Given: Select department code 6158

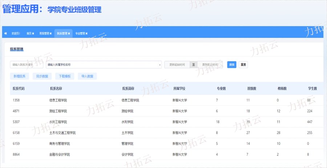Looking at the screenshot, I should pos(16,133).
